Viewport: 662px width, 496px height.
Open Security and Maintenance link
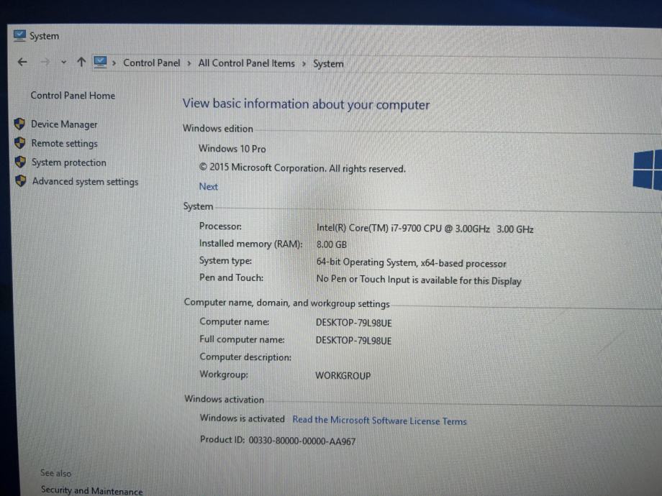point(91,490)
